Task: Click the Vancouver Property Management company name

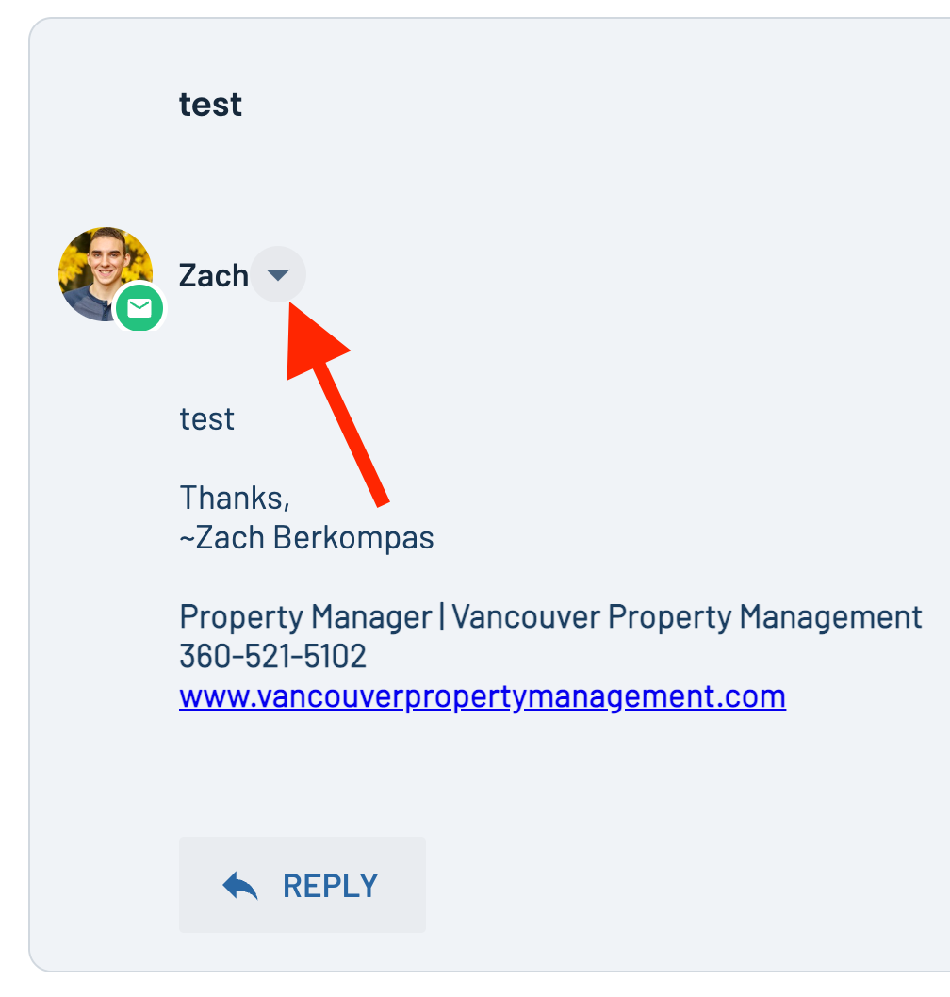Action: tap(687, 617)
